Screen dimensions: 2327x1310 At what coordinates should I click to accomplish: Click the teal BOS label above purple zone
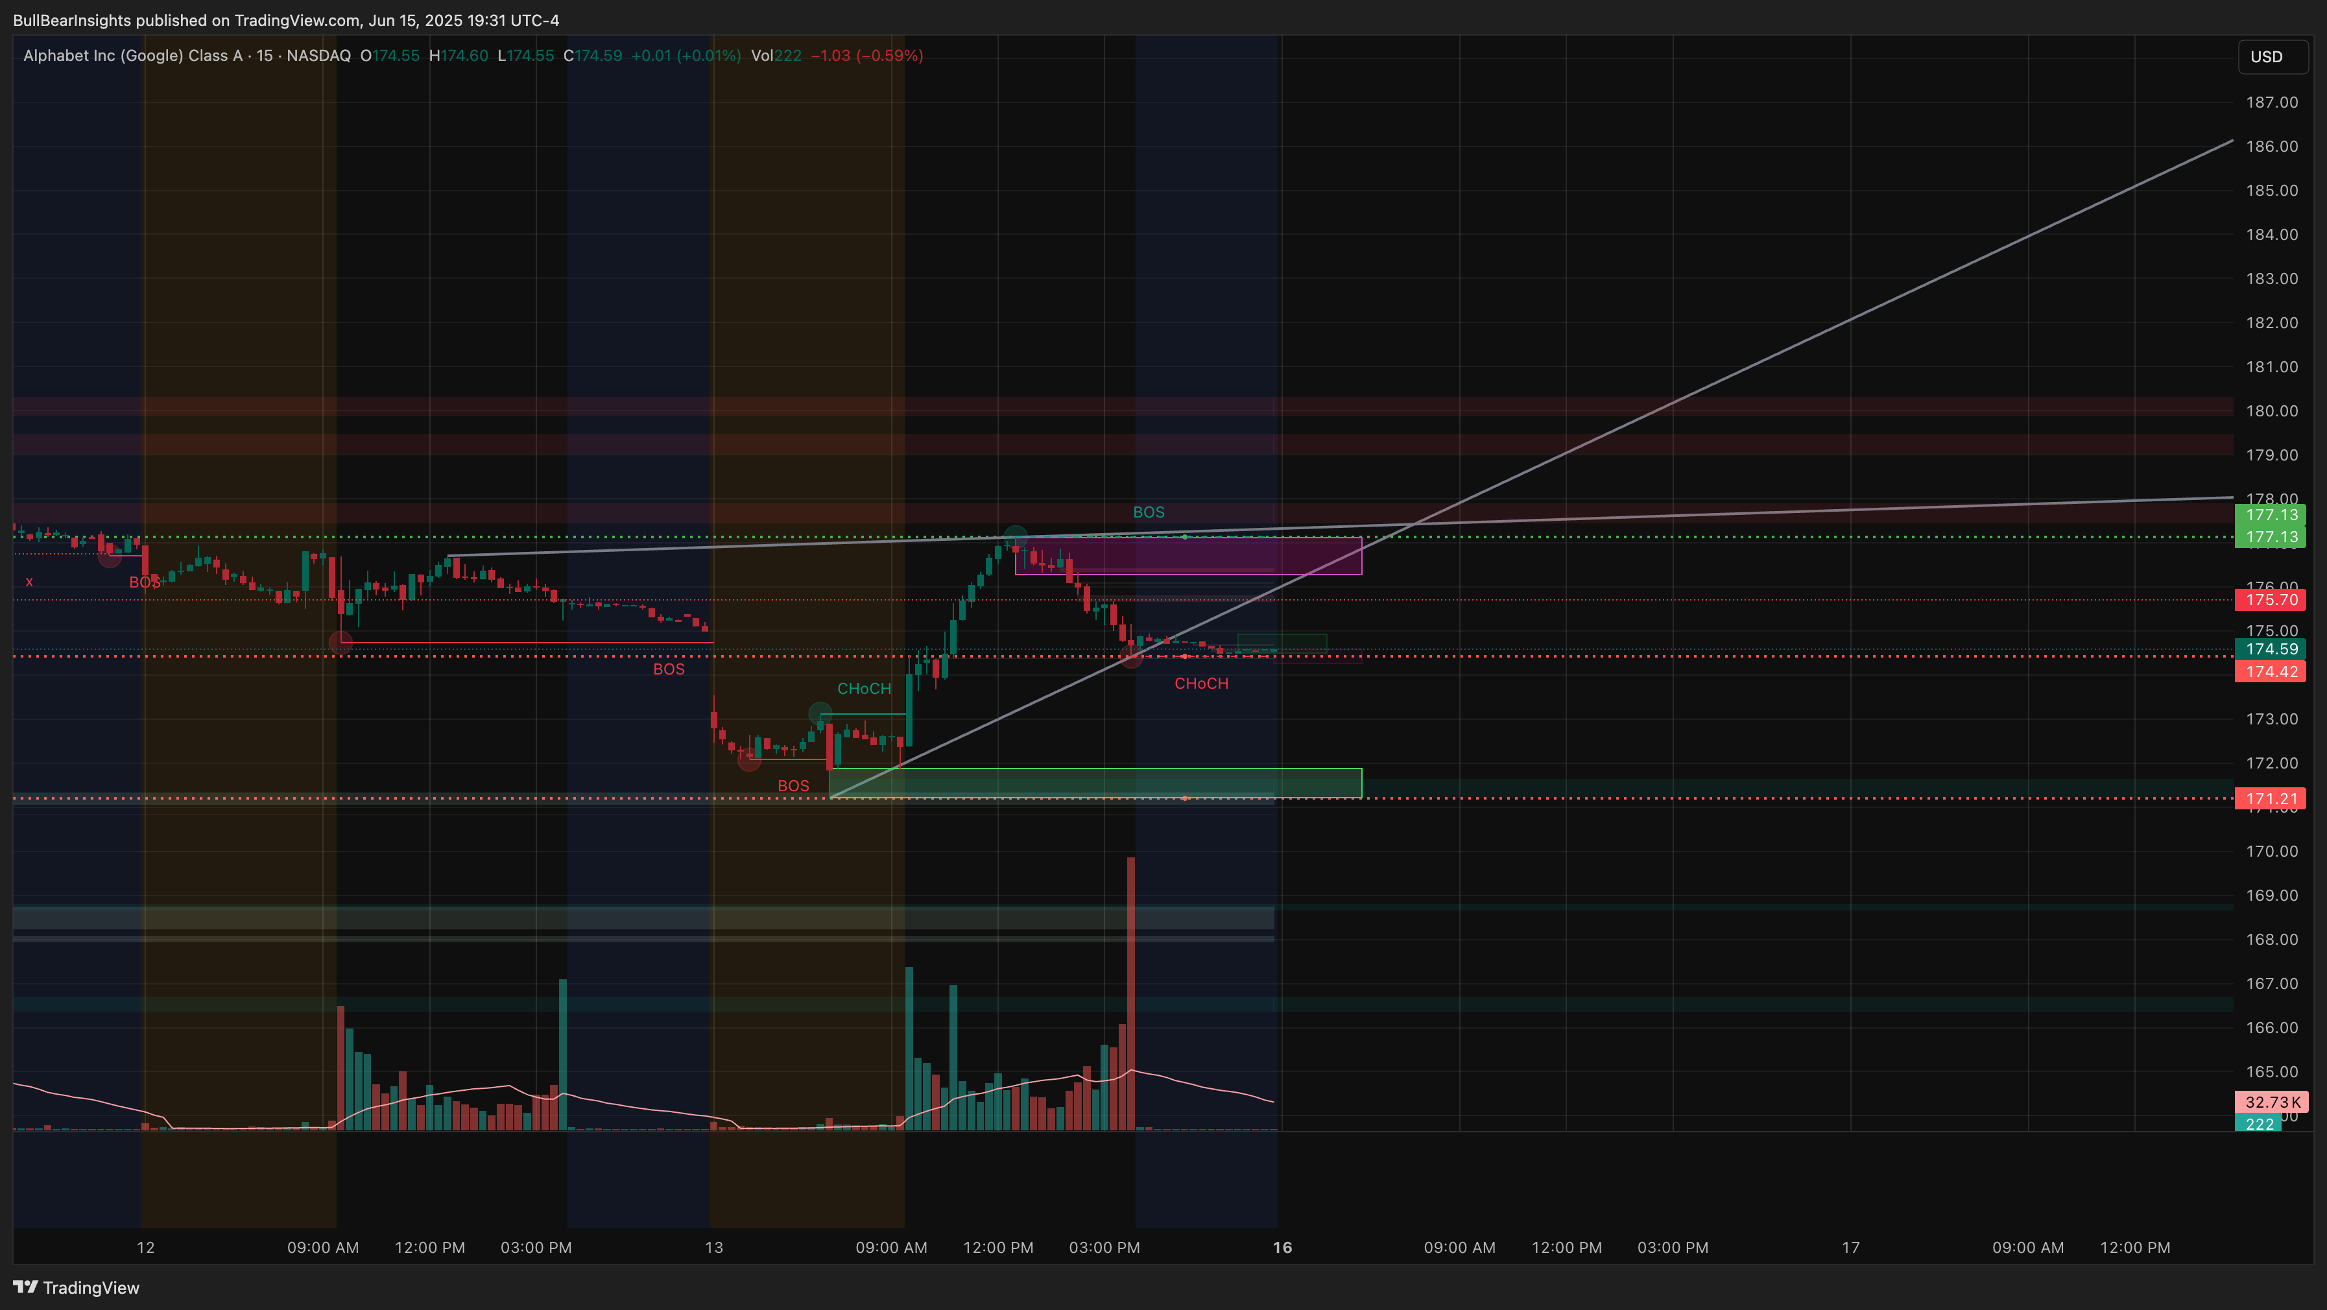1148,512
